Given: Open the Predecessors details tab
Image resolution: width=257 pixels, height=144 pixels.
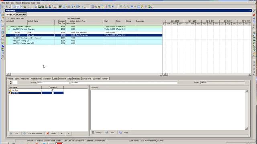Looking at the screenshot, I should click(36, 79).
